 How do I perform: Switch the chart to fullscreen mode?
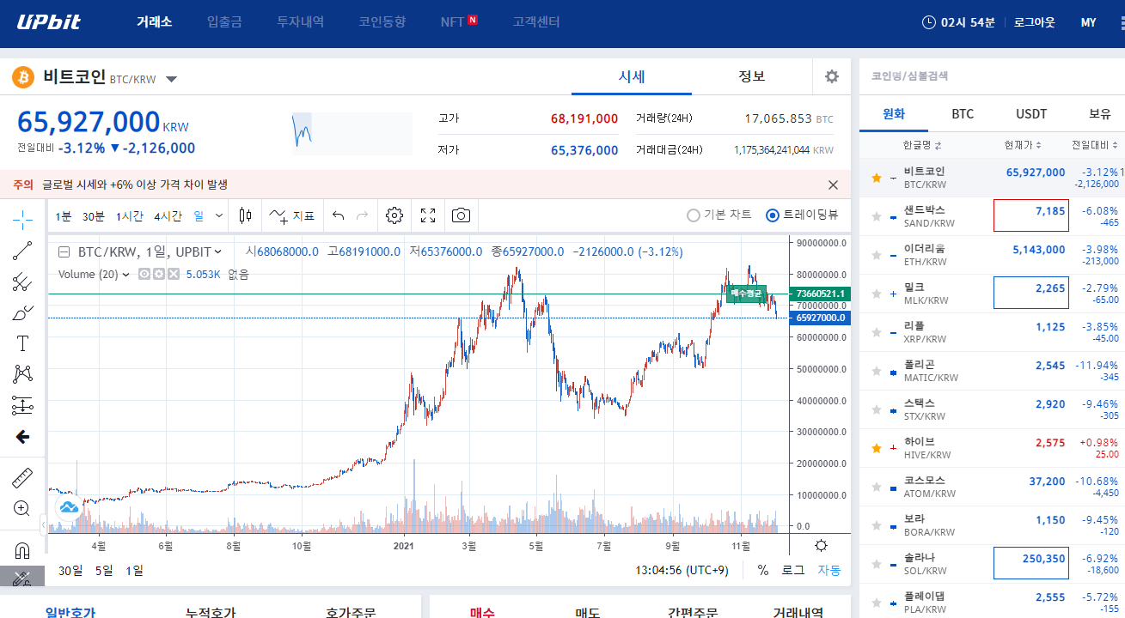(428, 216)
